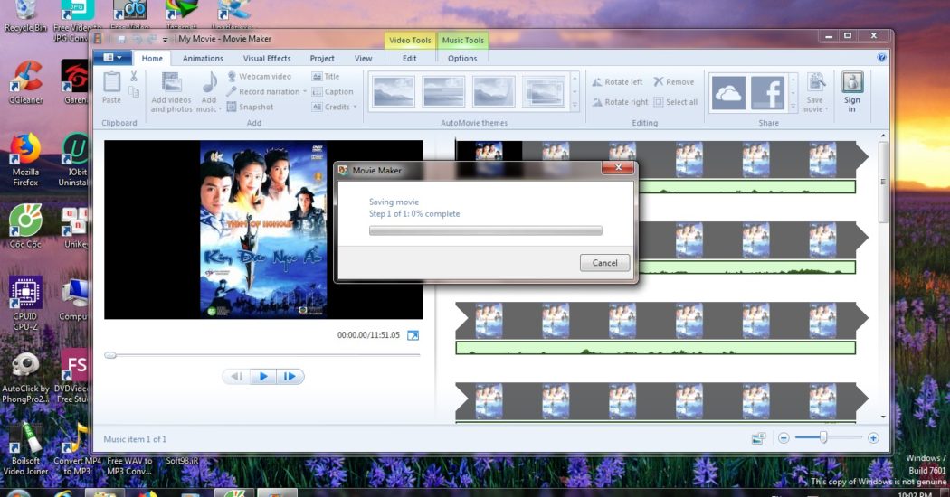Open the Project tab
This screenshot has height=497, width=950.
click(x=322, y=58)
